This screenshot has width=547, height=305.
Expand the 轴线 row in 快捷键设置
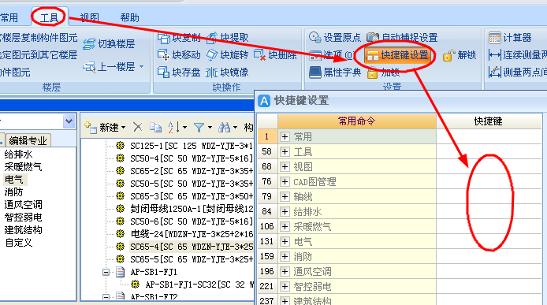pyautogui.click(x=285, y=197)
